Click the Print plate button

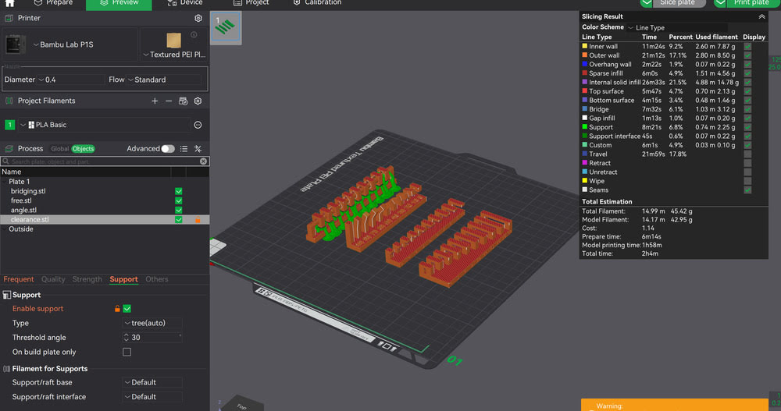pos(745,3)
